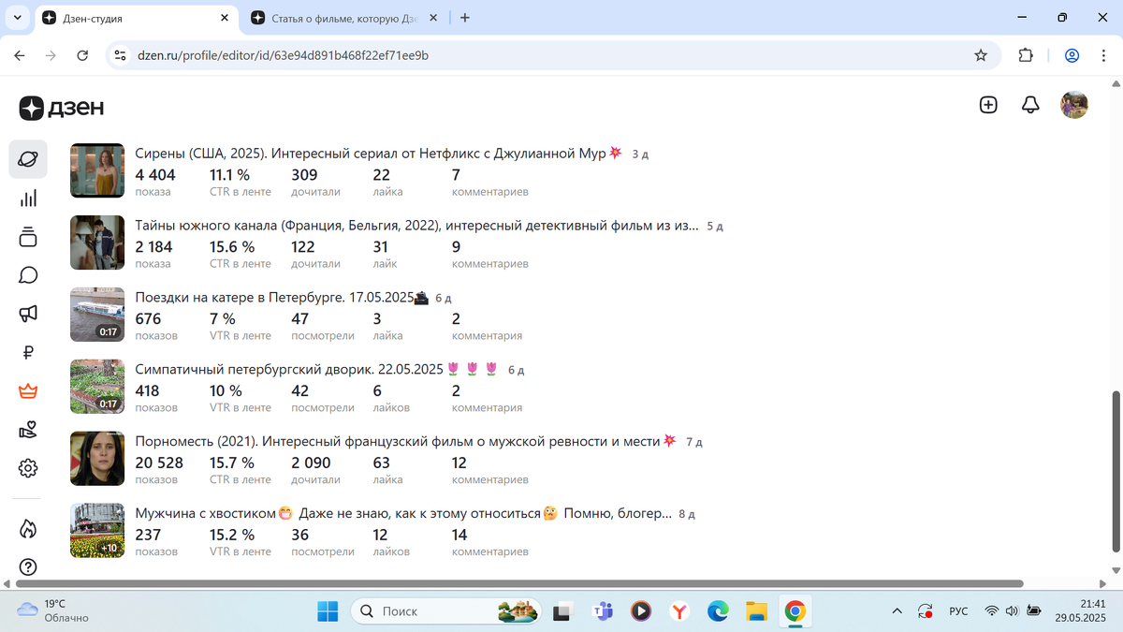
Task: Open the orange crown sidebar icon
Action: [28, 391]
